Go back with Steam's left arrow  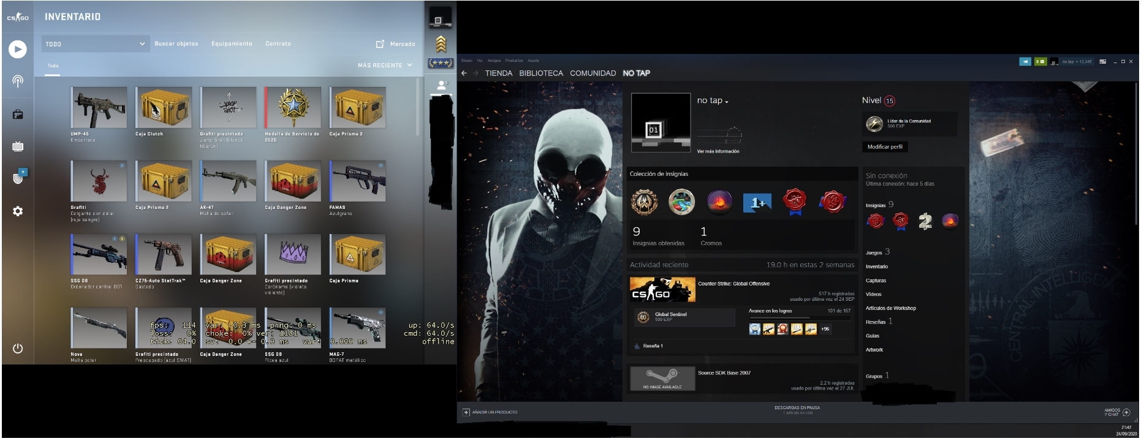464,73
